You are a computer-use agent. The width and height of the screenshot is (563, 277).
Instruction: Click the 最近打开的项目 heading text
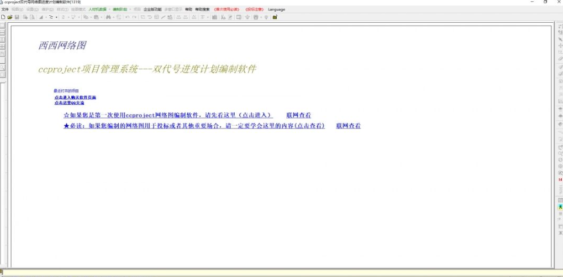click(66, 91)
